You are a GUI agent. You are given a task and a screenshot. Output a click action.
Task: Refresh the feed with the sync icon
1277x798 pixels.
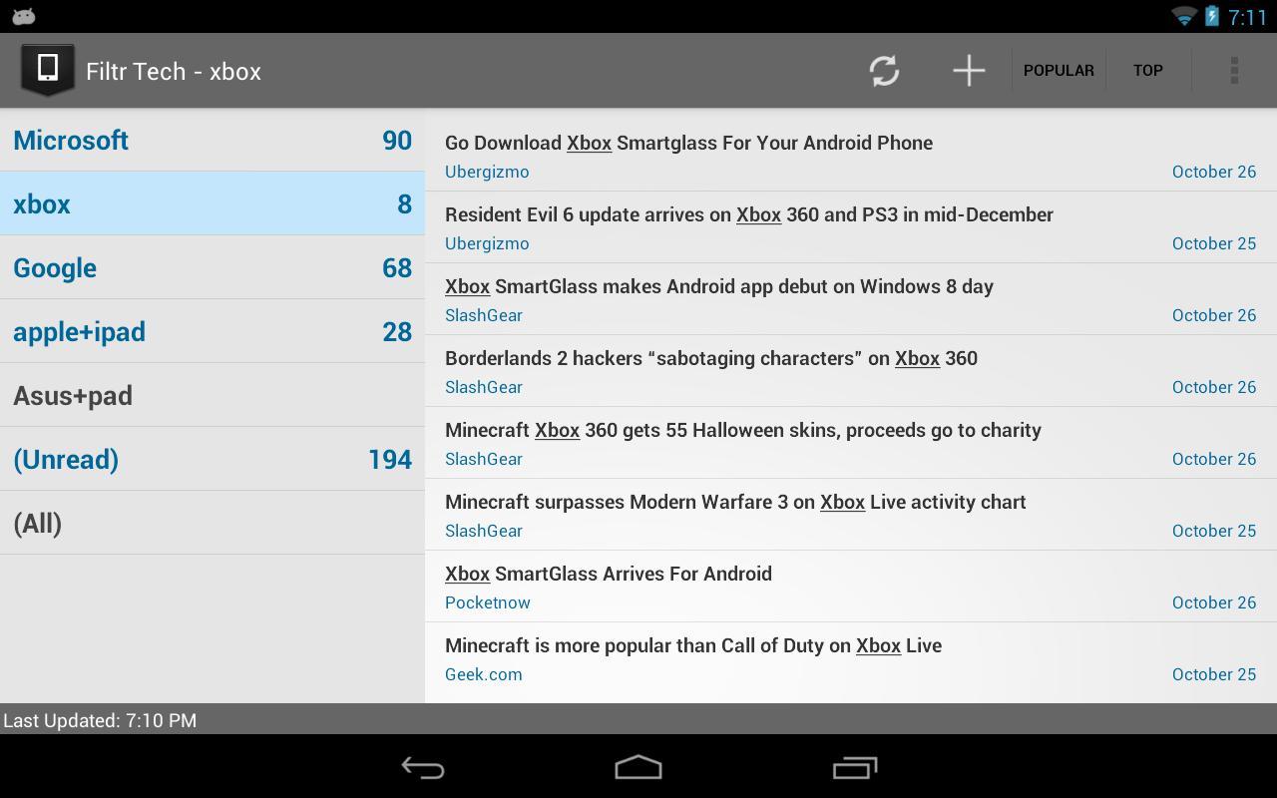click(884, 71)
